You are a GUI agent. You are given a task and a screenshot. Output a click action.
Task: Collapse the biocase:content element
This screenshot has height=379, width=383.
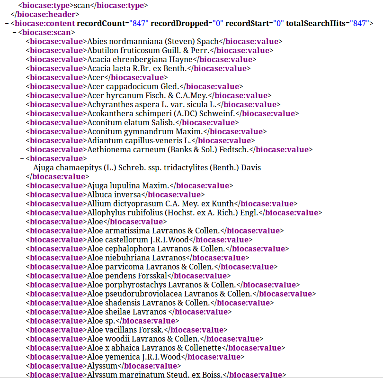7,24
